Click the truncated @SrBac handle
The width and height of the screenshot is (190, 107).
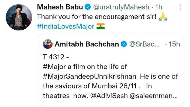click(144, 44)
